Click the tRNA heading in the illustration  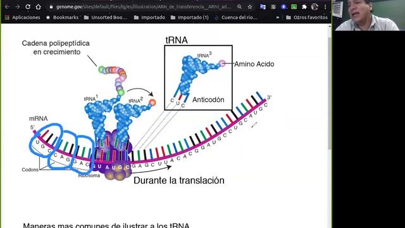coord(177,40)
